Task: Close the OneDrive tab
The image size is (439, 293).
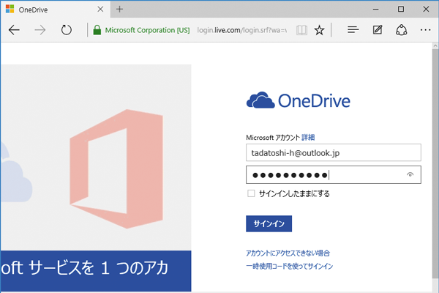Action: click(x=100, y=10)
